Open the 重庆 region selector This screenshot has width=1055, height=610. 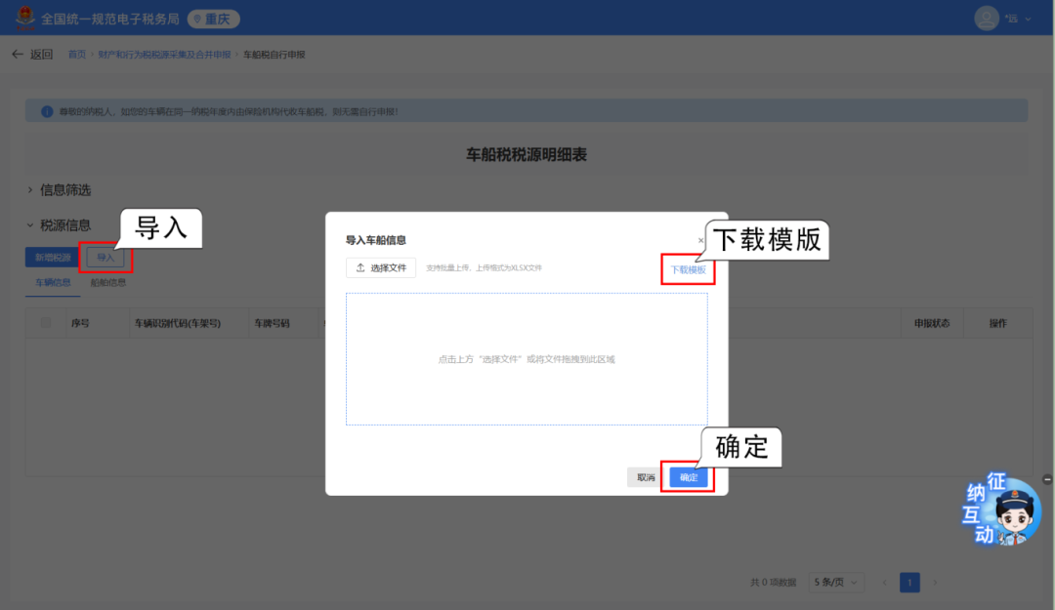[213, 19]
